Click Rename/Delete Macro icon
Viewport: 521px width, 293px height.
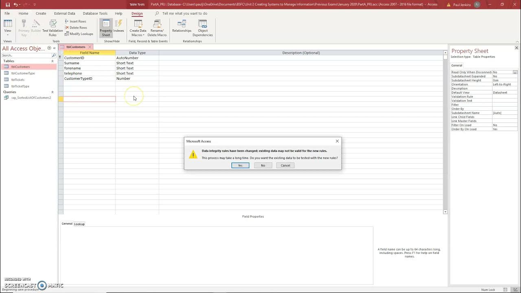157,28
